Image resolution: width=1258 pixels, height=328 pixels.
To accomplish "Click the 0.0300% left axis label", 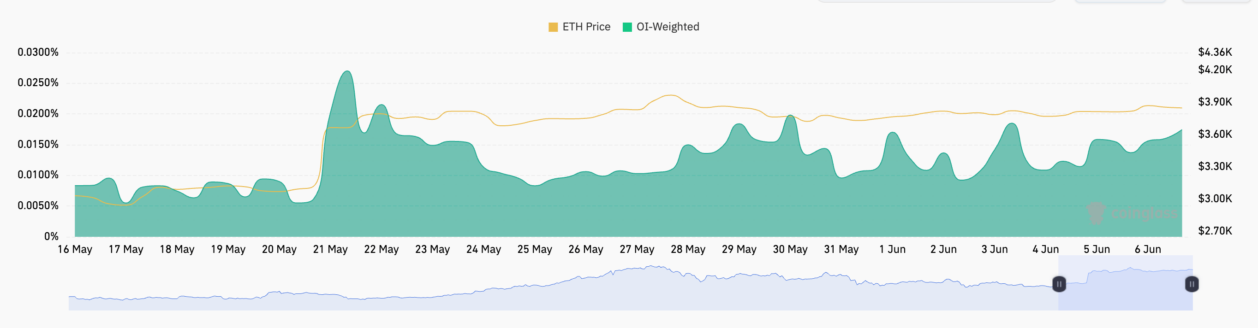I will tap(38, 52).
